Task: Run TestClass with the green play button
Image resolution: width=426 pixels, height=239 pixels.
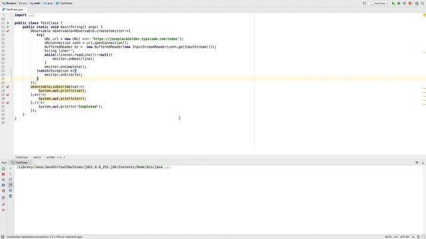Action: (393, 3)
